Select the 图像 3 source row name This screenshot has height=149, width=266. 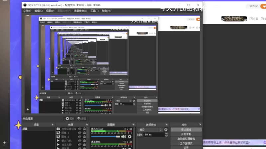point(65,133)
